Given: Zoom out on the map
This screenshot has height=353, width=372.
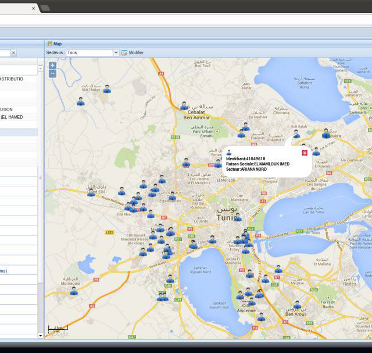Looking at the screenshot, I should point(52,73).
